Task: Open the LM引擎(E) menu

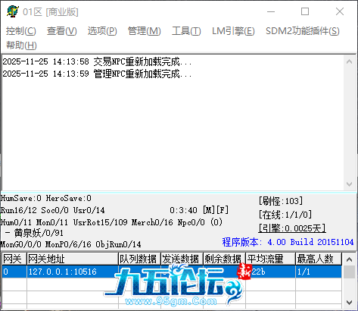Action: [x=233, y=31]
